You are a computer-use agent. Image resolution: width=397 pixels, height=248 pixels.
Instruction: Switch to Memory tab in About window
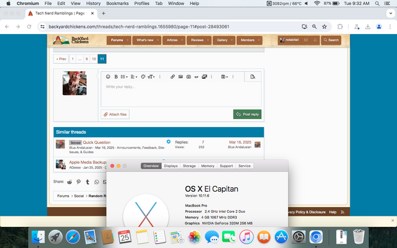[208, 166]
